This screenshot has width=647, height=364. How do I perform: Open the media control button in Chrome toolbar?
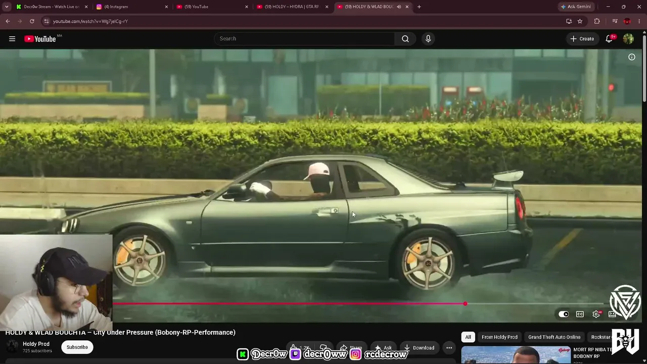[615, 21]
